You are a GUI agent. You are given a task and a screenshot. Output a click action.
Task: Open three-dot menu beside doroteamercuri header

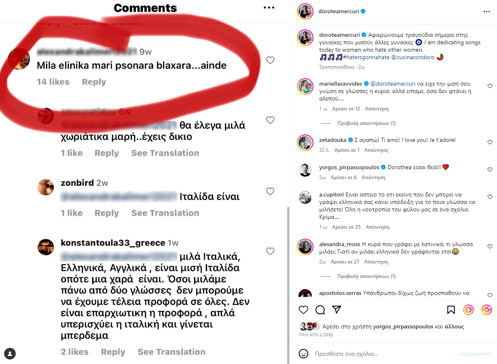point(486,12)
